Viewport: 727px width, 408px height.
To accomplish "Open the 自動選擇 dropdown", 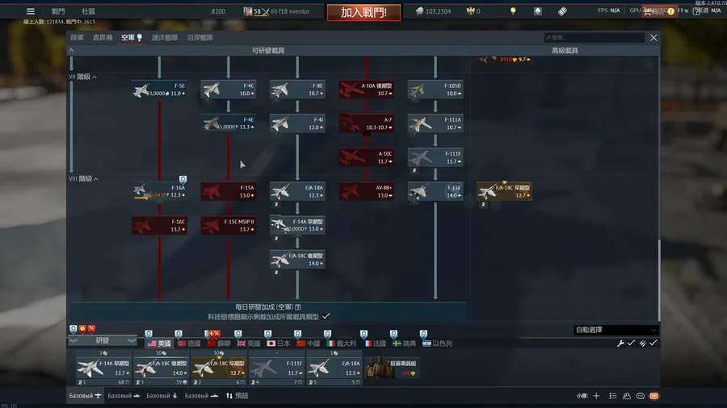I will (616, 330).
